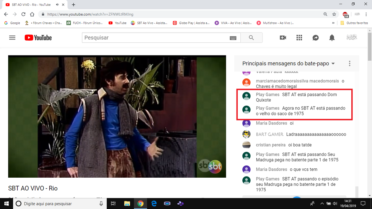Expand the bookmarks overflow chevron
The height and width of the screenshot is (209, 372).
pyautogui.click(x=333, y=23)
